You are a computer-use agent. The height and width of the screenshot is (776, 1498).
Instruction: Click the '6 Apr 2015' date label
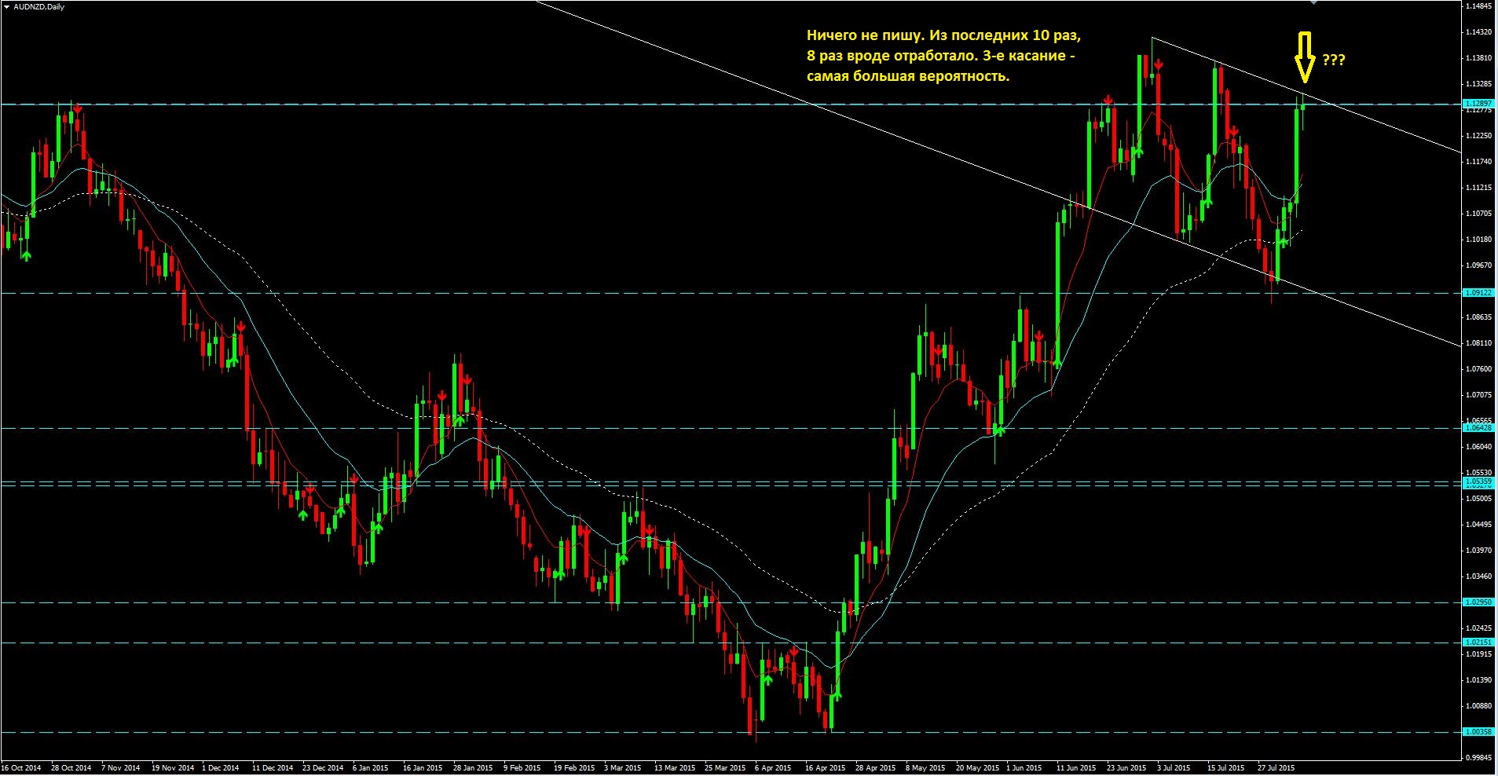pos(773,768)
